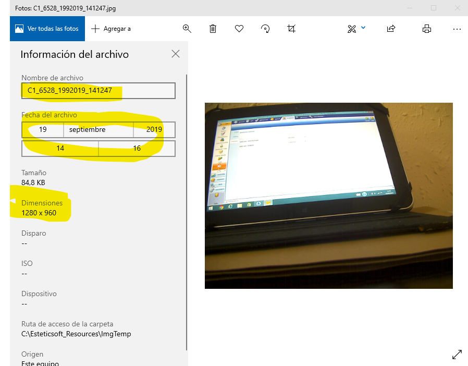Screen dimensions: 468x366
Task: Select the year field showing 2019
Action: 154,129
